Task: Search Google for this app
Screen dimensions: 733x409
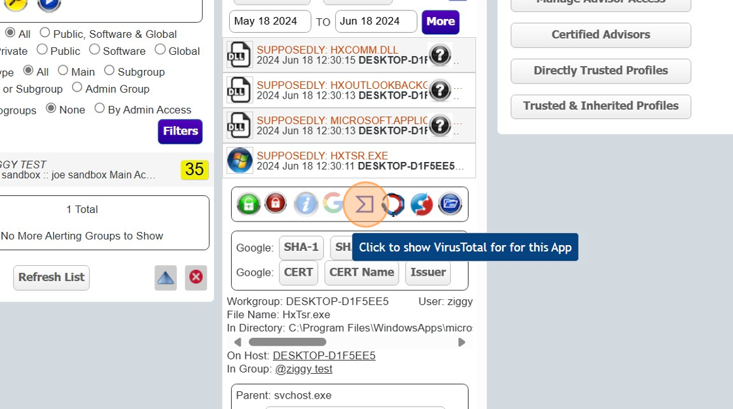Action: 333,204
